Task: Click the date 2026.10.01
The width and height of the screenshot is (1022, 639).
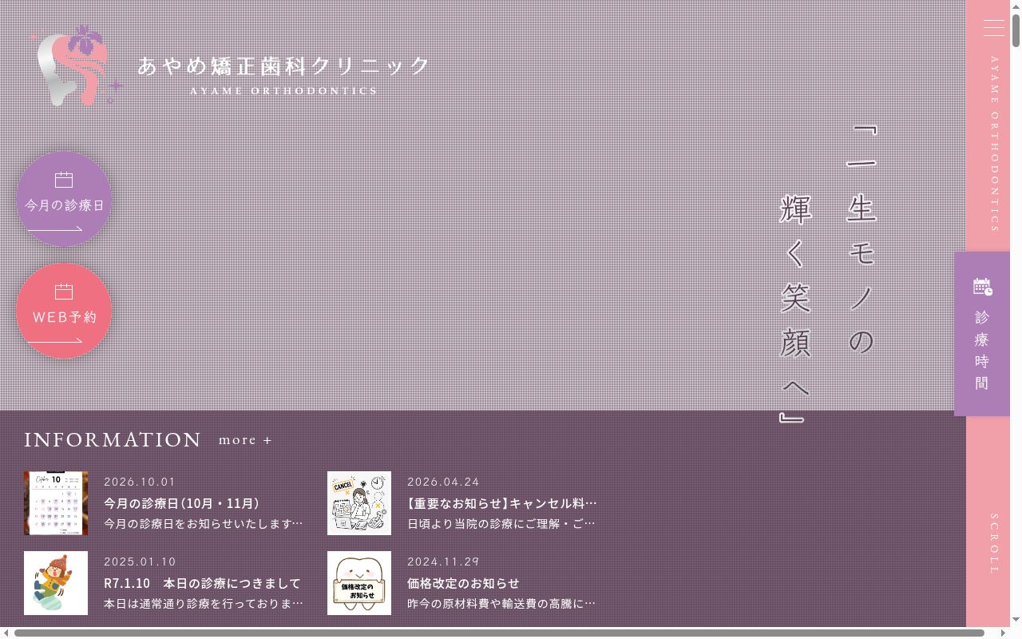Action: [x=140, y=482]
